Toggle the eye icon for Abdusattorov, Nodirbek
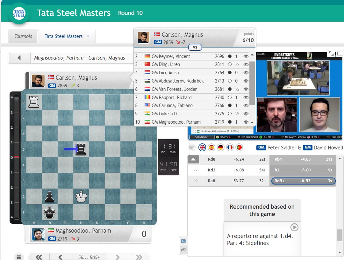The height and width of the screenshot is (260, 344). click(x=246, y=81)
